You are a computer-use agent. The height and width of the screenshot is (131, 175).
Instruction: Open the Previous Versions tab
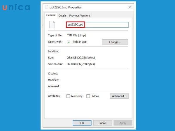(80, 16)
